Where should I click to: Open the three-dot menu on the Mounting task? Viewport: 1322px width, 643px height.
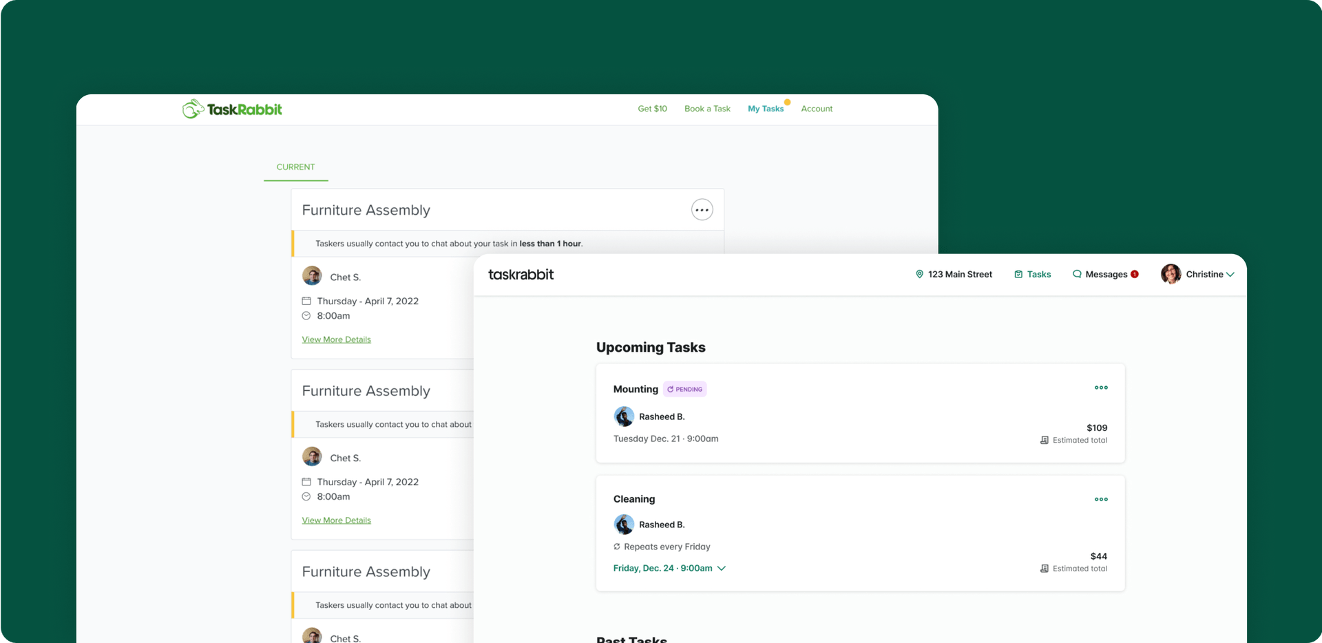[1100, 387]
